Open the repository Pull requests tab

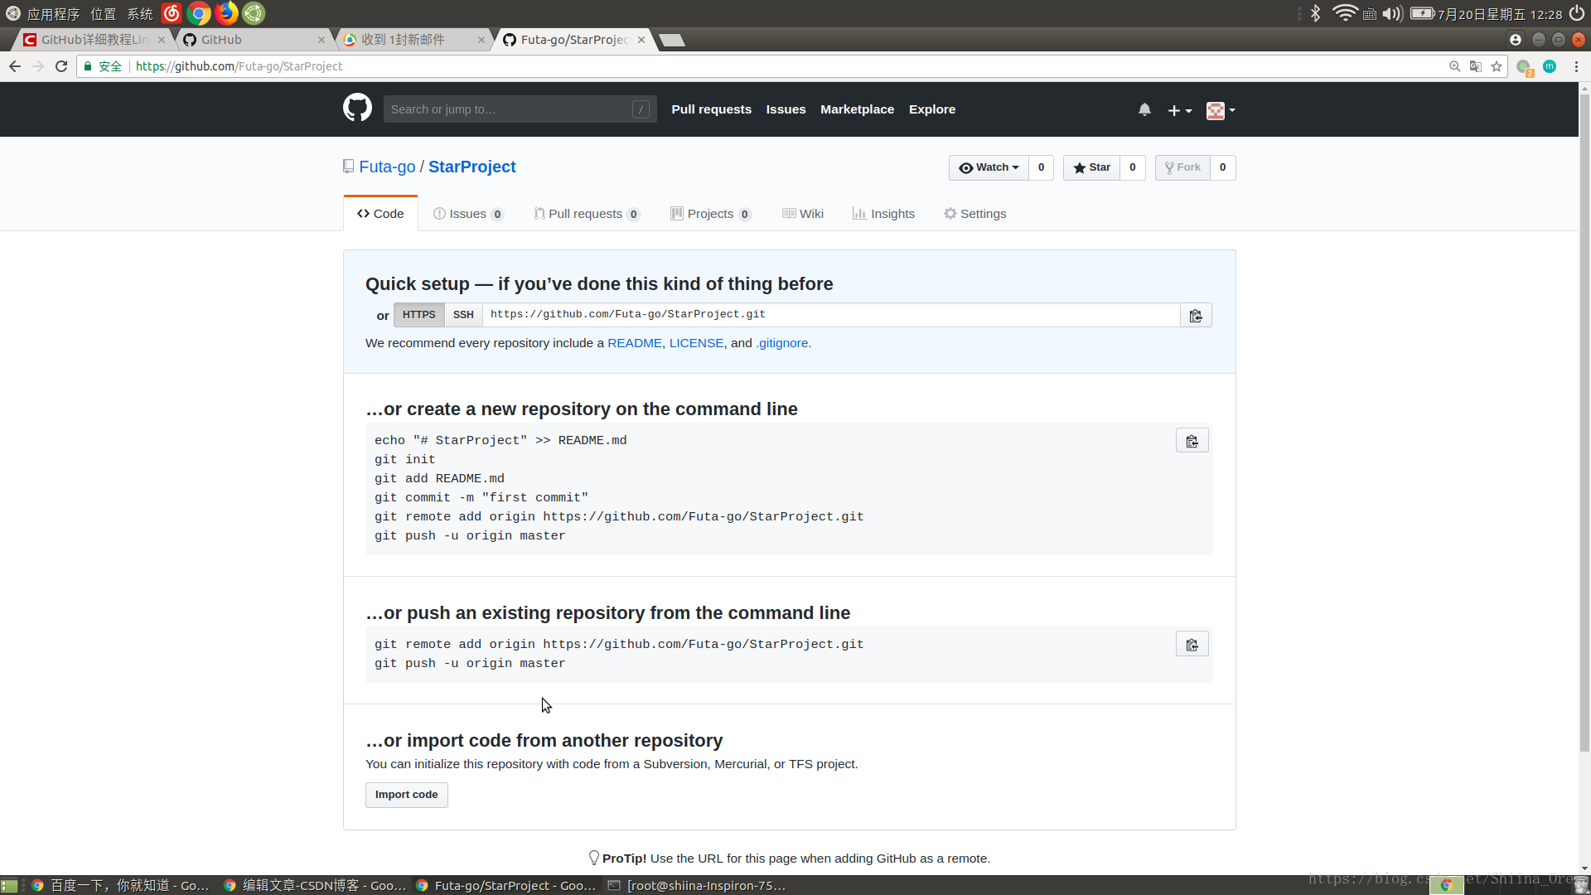[587, 214]
